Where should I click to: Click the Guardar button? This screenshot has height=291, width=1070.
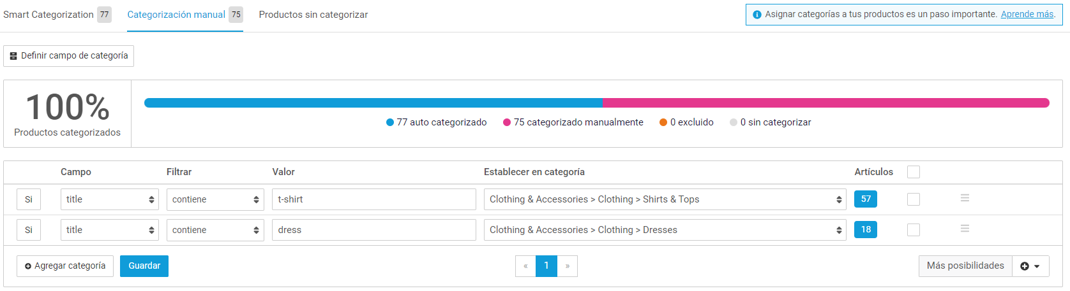pyautogui.click(x=144, y=266)
